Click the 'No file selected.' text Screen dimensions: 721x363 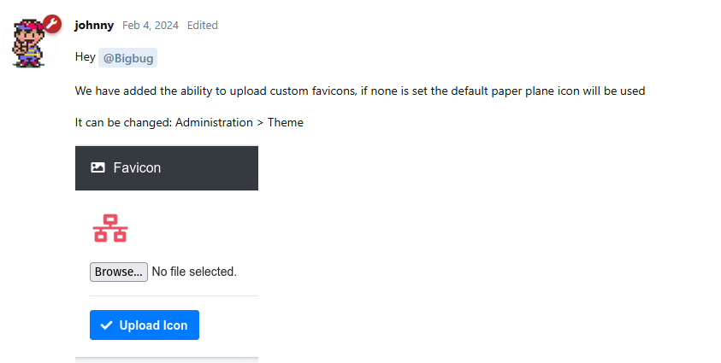194,272
